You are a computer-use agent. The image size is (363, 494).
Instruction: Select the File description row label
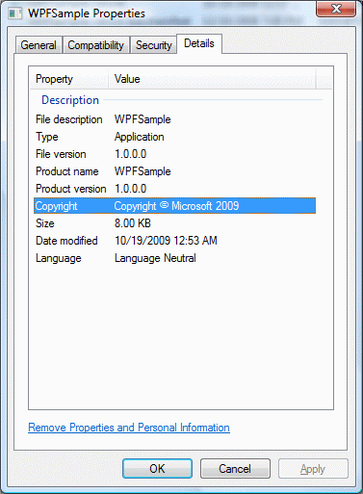(x=69, y=119)
